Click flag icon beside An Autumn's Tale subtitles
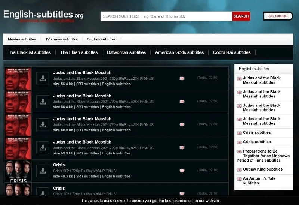 [239, 179]
